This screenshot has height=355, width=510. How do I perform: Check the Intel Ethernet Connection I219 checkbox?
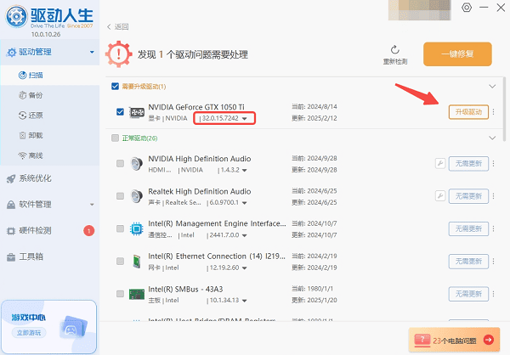point(120,261)
